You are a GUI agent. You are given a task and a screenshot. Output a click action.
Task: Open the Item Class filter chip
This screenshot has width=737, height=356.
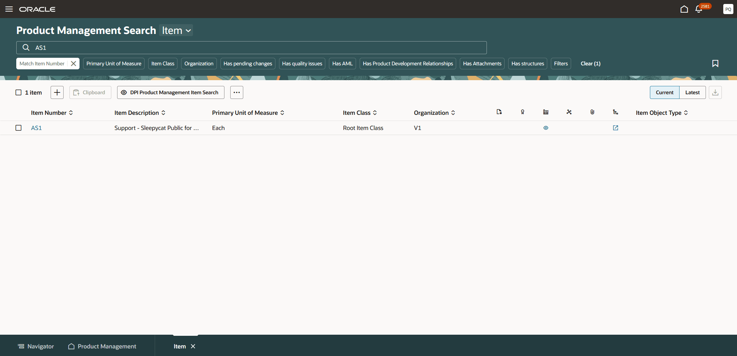(163, 64)
